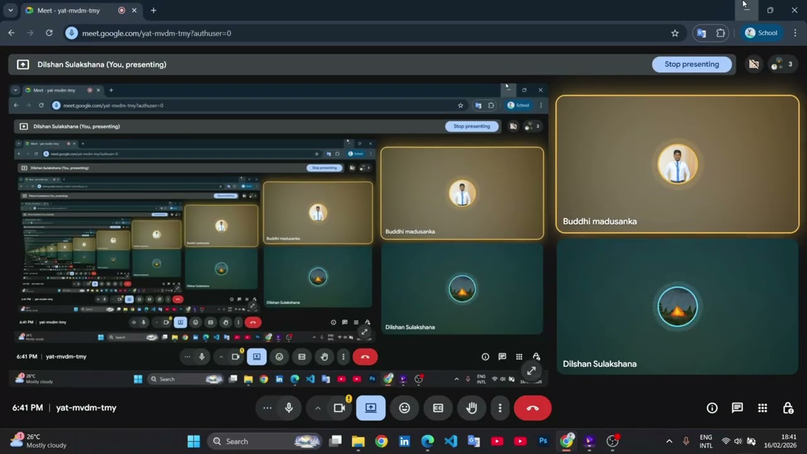Open the Chrome three-dot menu
Image resolution: width=807 pixels, height=454 pixels.
click(795, 33)
